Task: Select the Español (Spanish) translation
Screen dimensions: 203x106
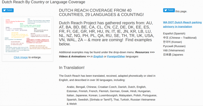Action: (174, 34)
